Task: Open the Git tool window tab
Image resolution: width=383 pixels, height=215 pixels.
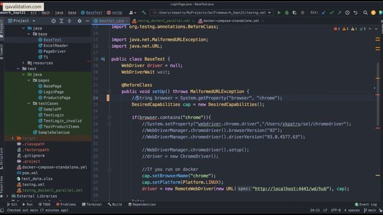Action: click(12, 204)
